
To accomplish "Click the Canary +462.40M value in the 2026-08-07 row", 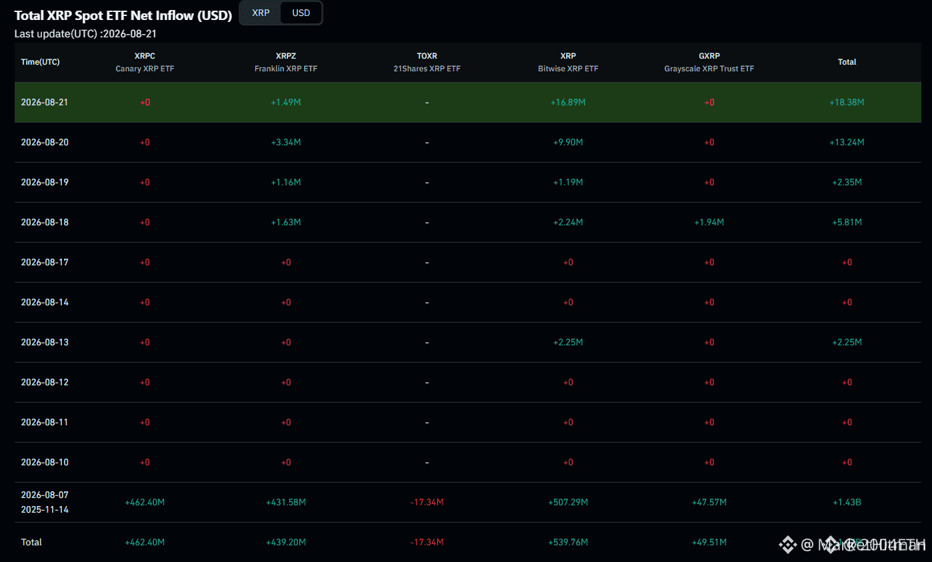I will [x=145, y=502].
